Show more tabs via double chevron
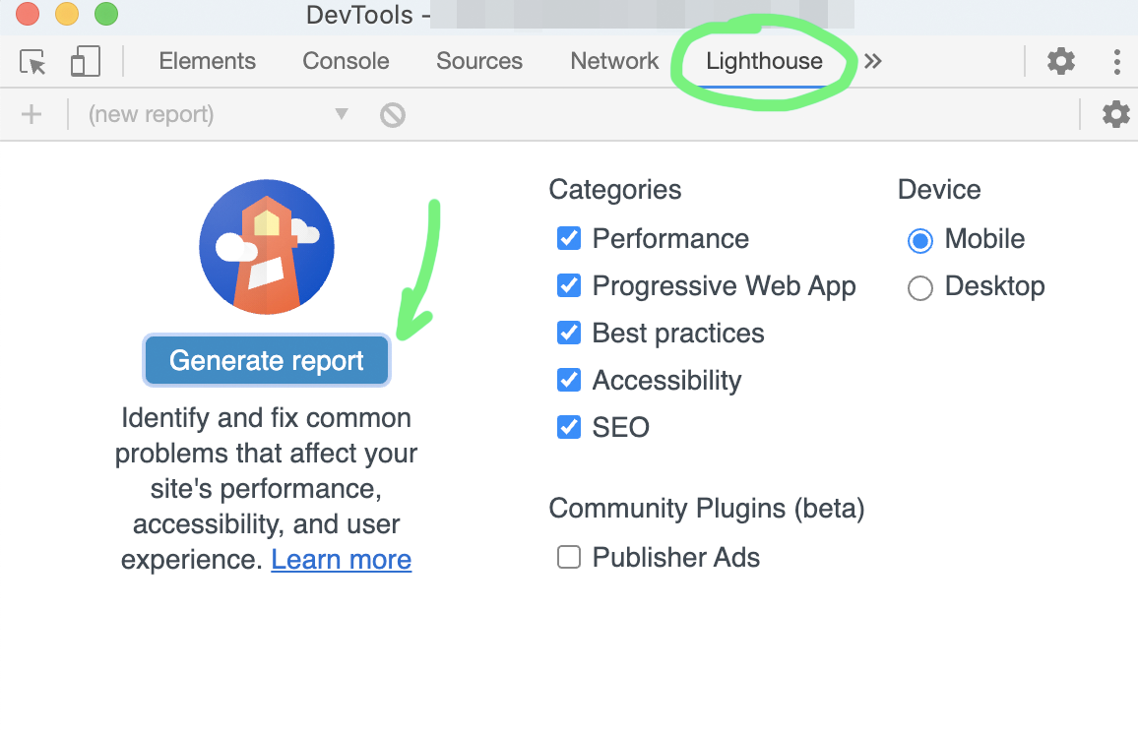1138x732 pixels. point(873,62)
